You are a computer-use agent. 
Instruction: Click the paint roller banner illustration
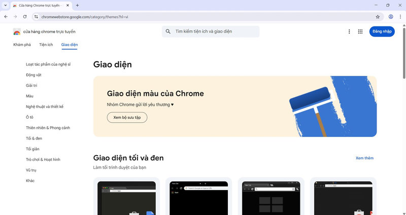pos(333,106)
